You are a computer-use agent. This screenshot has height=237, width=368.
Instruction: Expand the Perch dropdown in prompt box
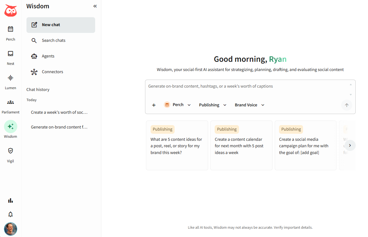pos(177,105)
